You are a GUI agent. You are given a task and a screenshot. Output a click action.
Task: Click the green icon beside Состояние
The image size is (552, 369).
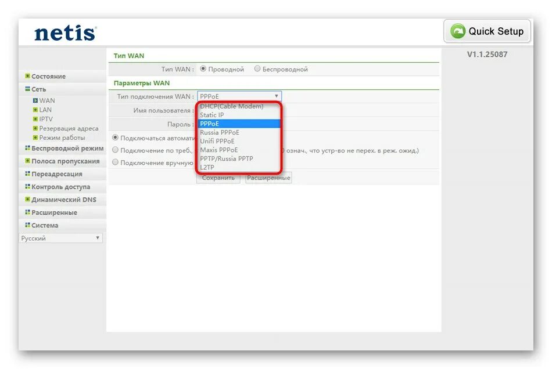point(27,76)
